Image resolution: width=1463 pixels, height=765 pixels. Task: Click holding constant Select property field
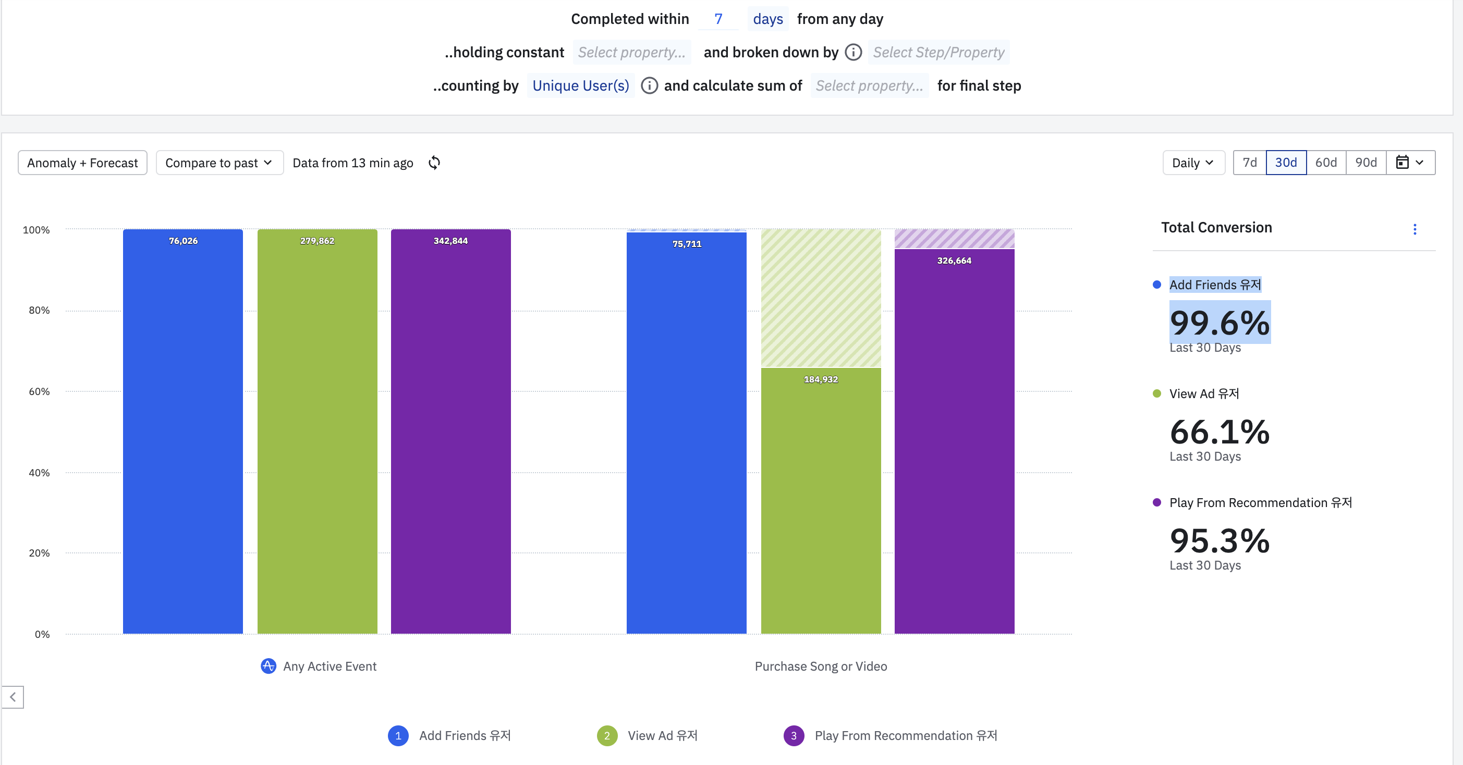coord(631,52)
